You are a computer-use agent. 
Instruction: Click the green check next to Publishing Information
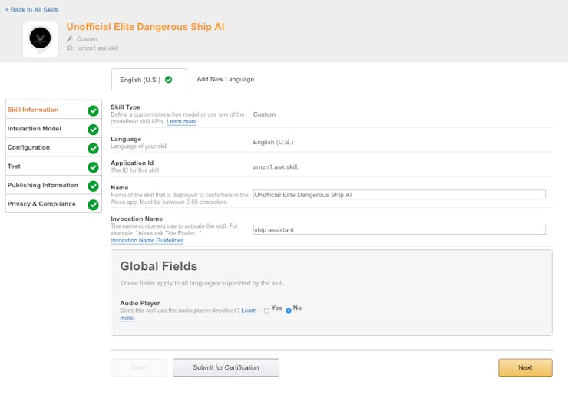pos(93,186)
